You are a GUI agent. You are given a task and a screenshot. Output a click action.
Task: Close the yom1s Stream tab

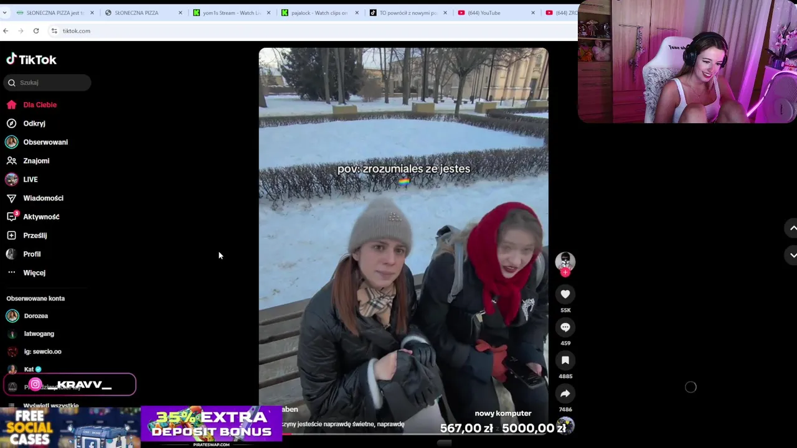(269, 12)
